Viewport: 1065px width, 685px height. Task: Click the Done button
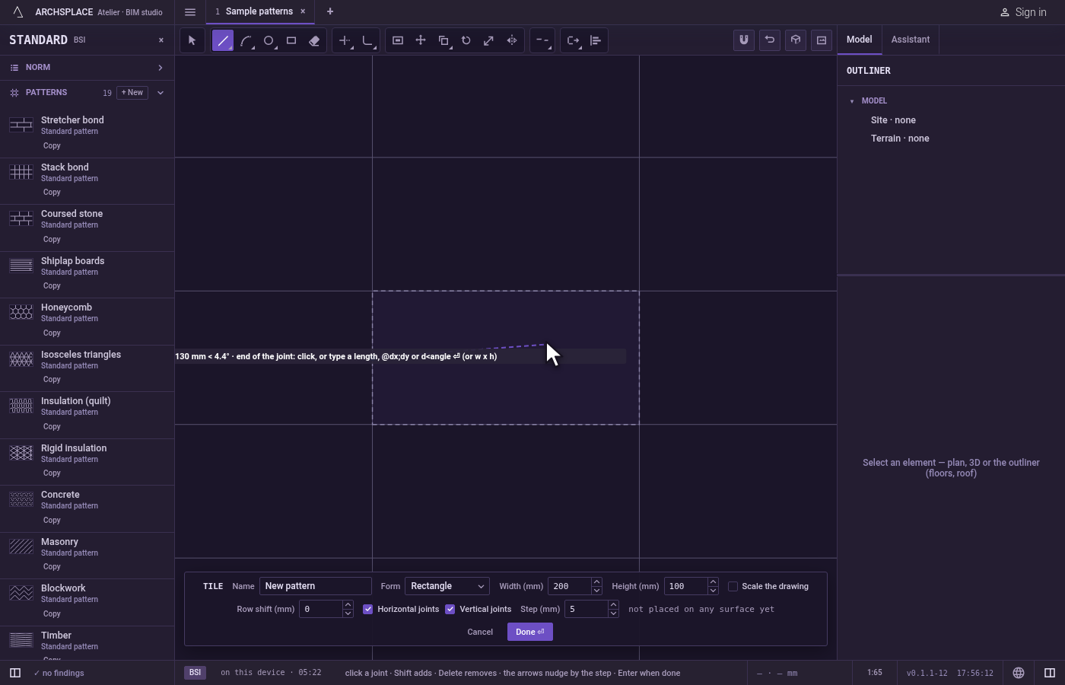530,632
